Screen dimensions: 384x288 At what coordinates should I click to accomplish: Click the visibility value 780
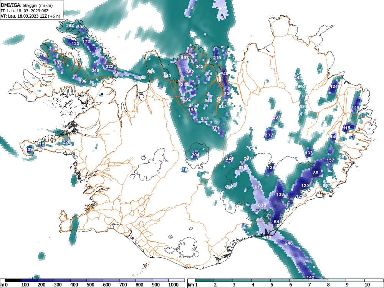pyautogui.click(x=142, y=78)
